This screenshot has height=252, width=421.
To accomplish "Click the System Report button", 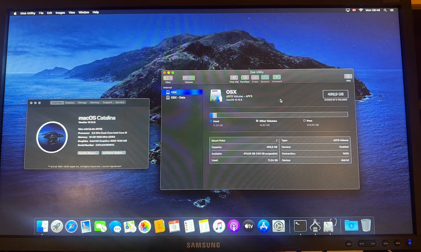I will coord(88,153).
